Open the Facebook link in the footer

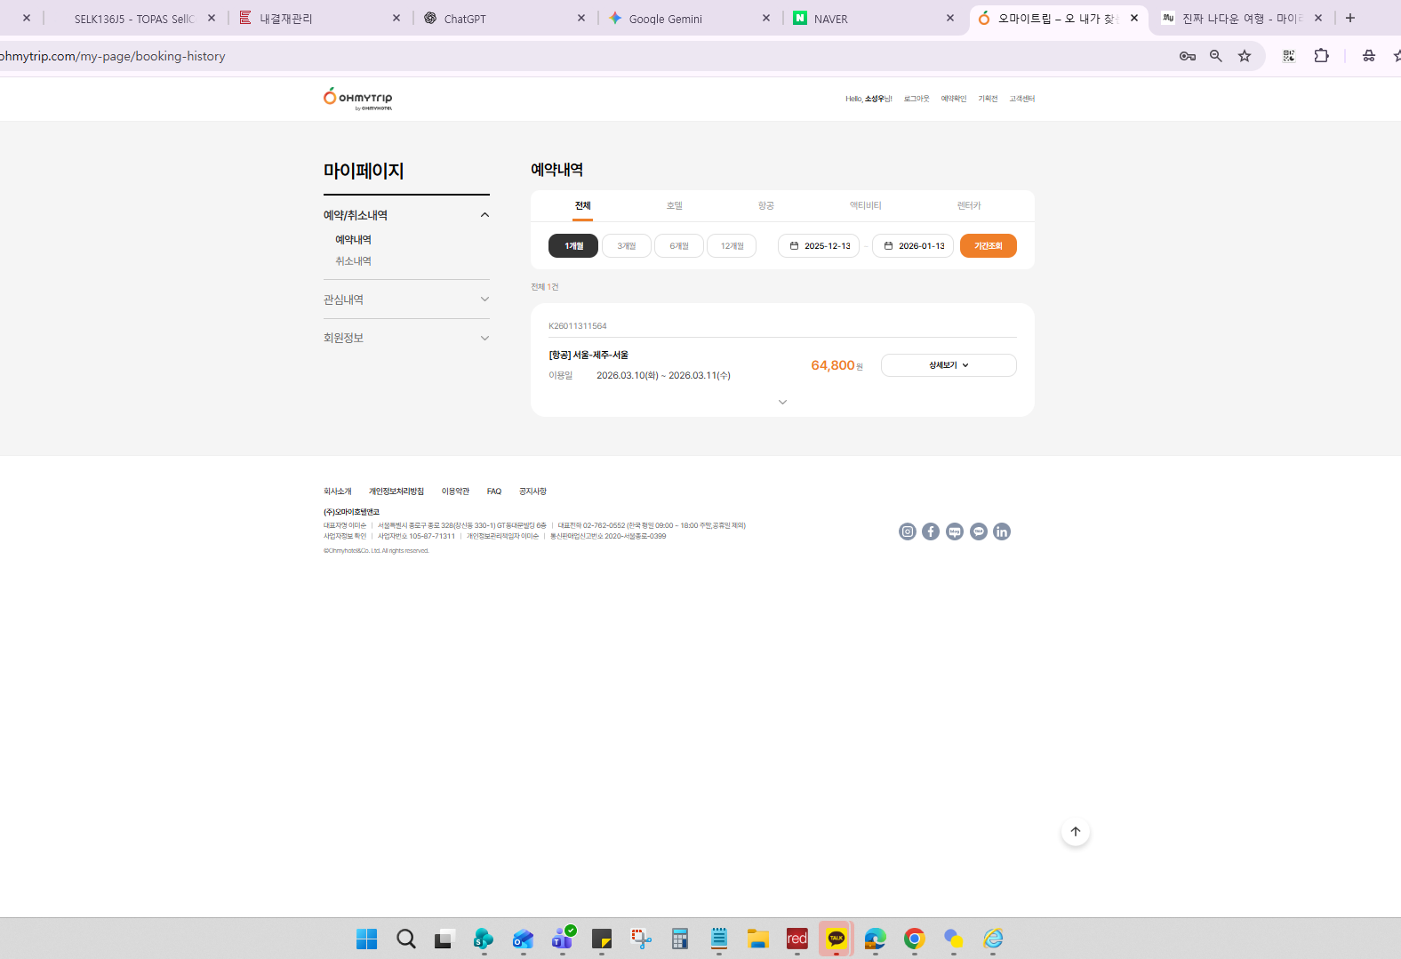pos(931,531)
